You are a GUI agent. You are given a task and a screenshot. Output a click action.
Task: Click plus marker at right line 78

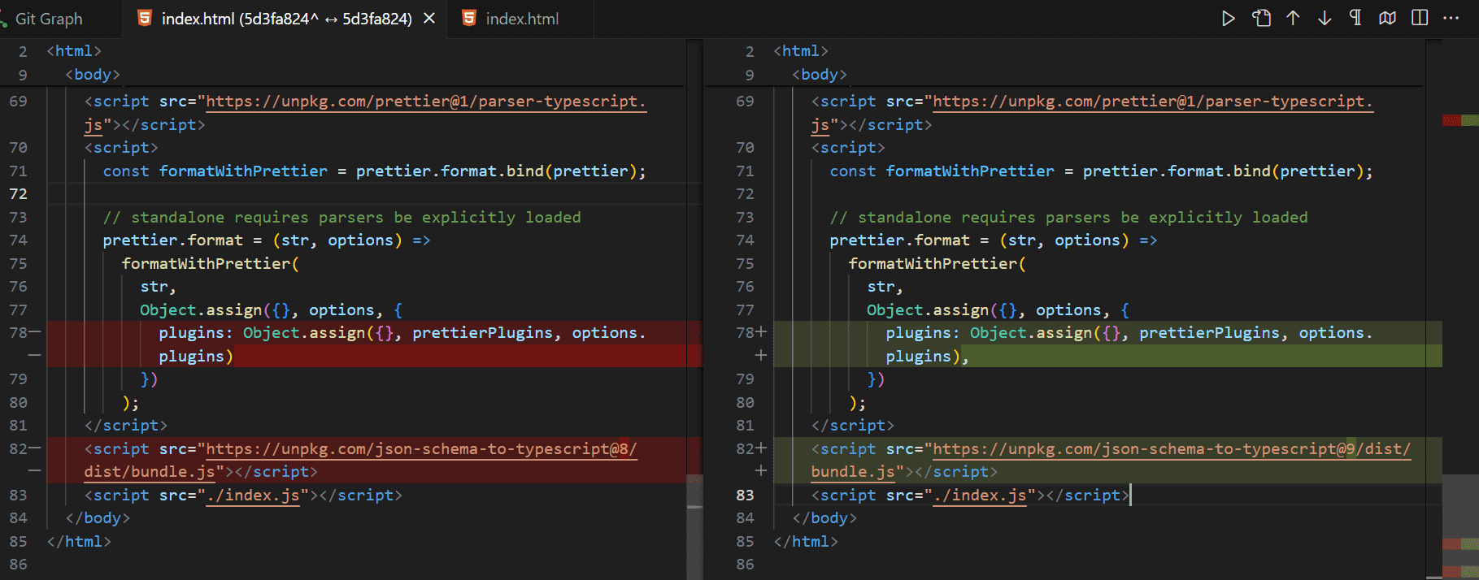(x=761, y=332)
